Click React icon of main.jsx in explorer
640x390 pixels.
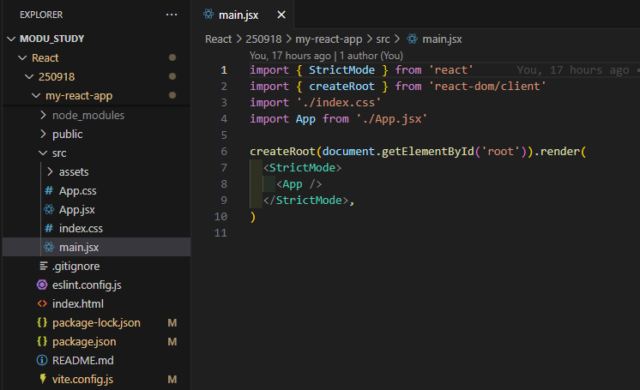point(49,247)
